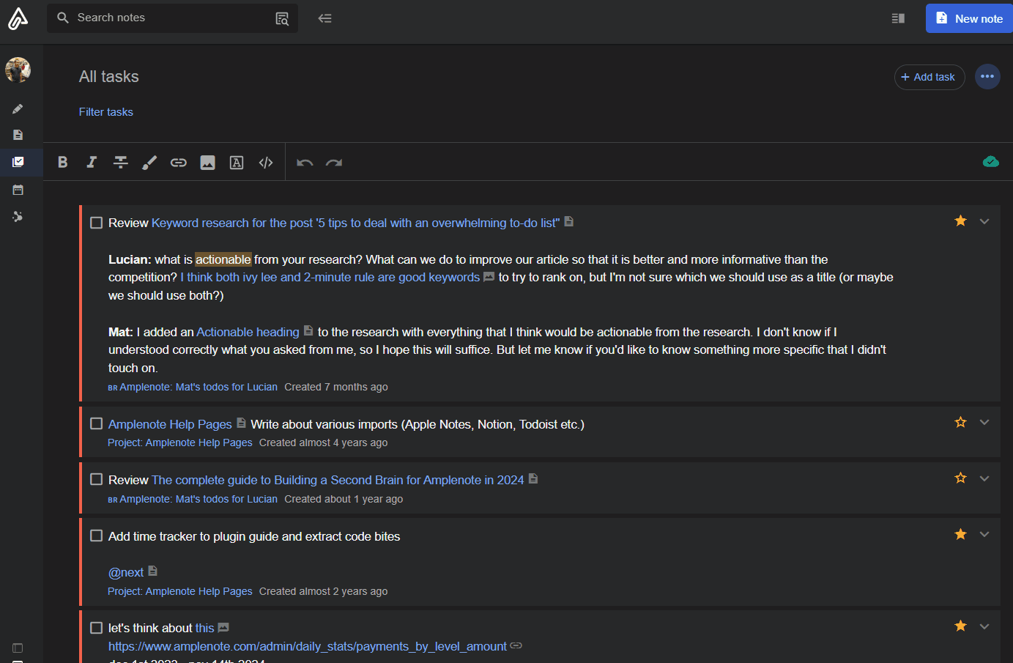Open the text format 'A' tool
Viewport: 1013px width, 663px height.
pos(237,163)
